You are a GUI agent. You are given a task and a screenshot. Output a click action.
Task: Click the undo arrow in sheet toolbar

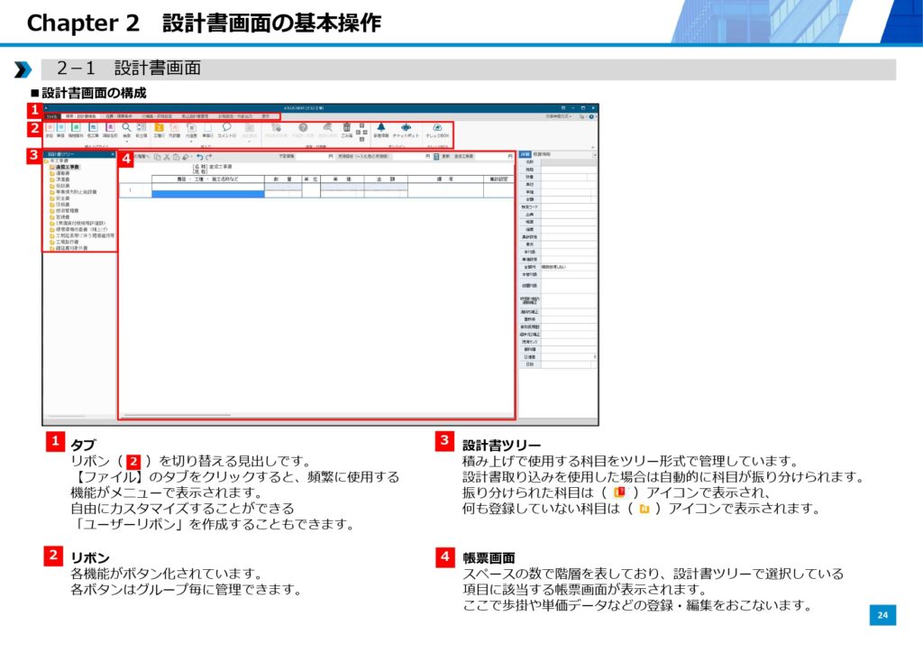199,157
